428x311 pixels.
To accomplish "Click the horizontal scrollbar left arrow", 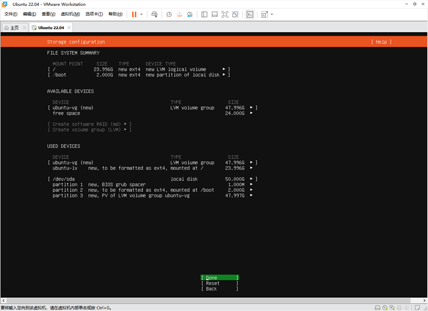I will point(3,300).
